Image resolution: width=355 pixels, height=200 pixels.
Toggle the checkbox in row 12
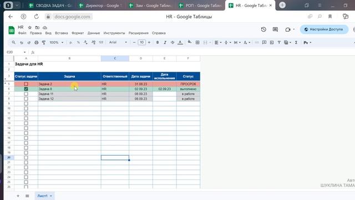[26, 118]
